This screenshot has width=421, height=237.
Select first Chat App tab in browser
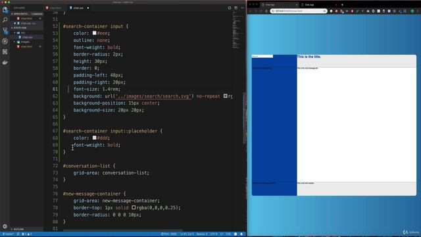tap(279, 5)
